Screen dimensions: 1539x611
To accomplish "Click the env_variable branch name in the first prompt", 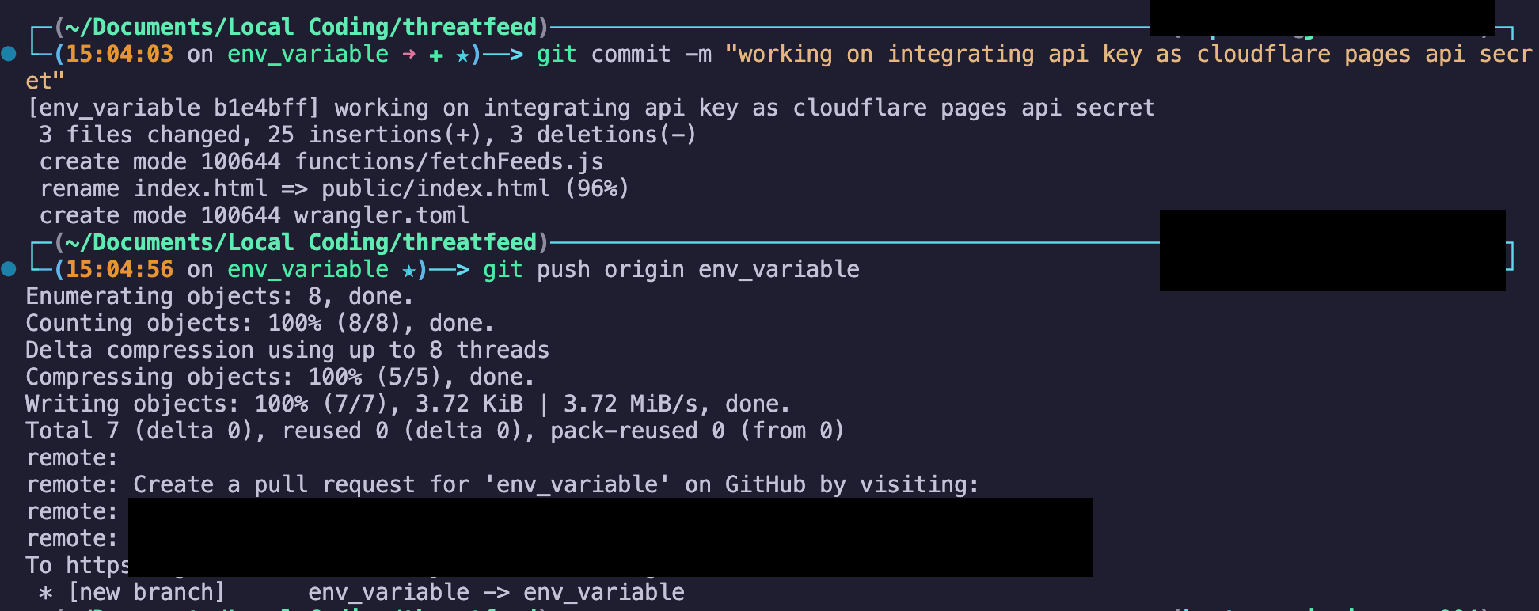I will point(308,55).
